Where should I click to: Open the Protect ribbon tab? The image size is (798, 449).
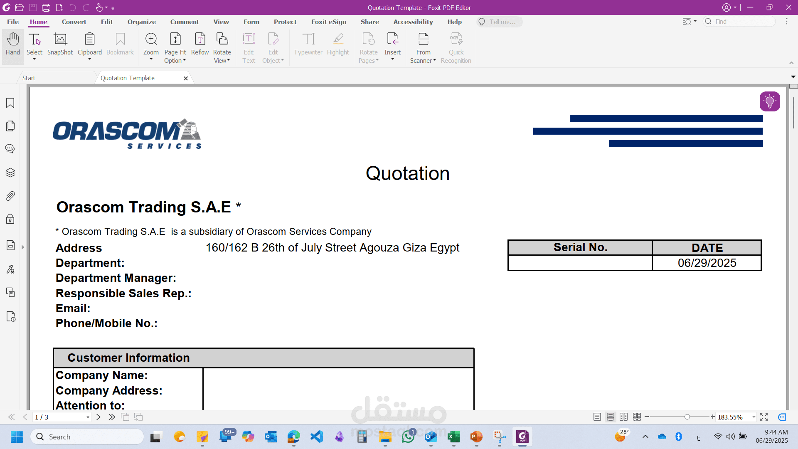285,22
